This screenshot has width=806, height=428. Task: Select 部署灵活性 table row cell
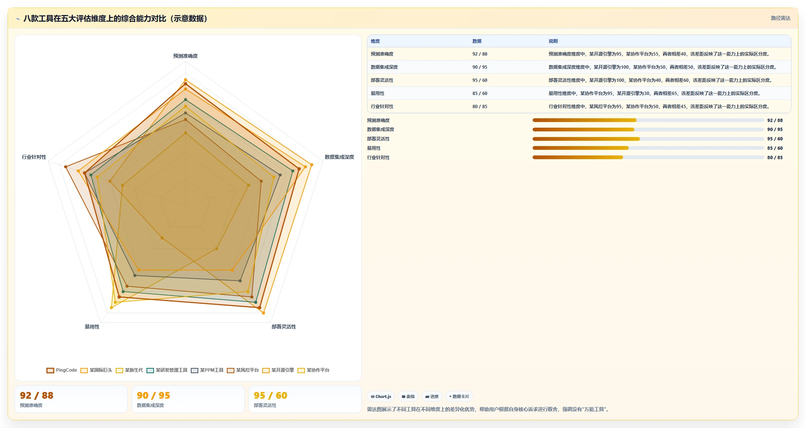(382, 80)
